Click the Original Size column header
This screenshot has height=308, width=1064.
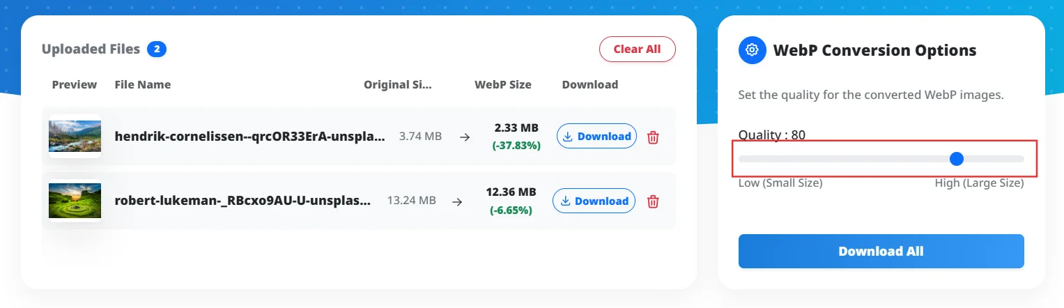point(398,84)
